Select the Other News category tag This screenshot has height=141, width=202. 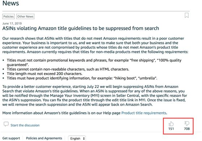25,17
